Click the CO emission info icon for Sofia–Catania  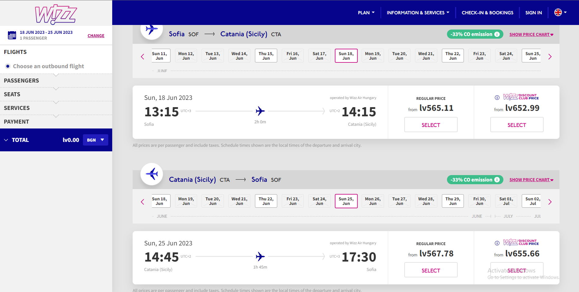tap(497, 34)
